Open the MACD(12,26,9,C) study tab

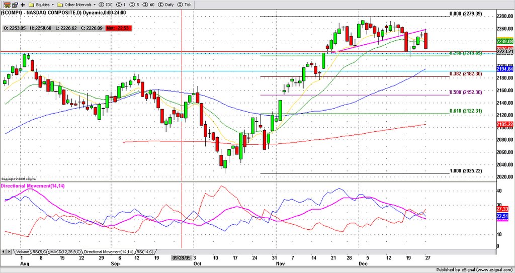[65, 252]
